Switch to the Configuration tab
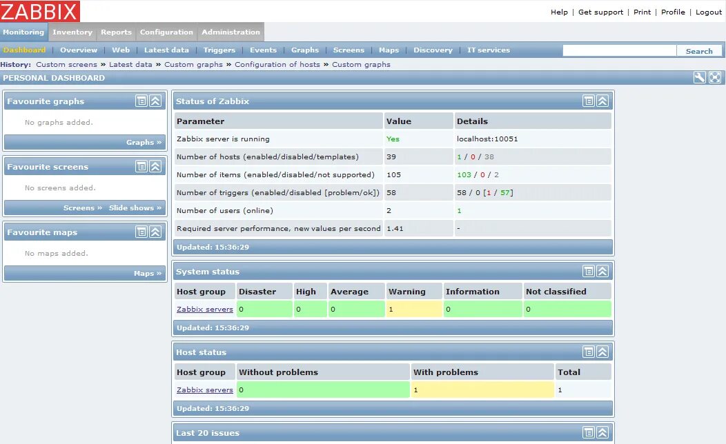Viewport: 726px width, 444px height. click(166, 32)
